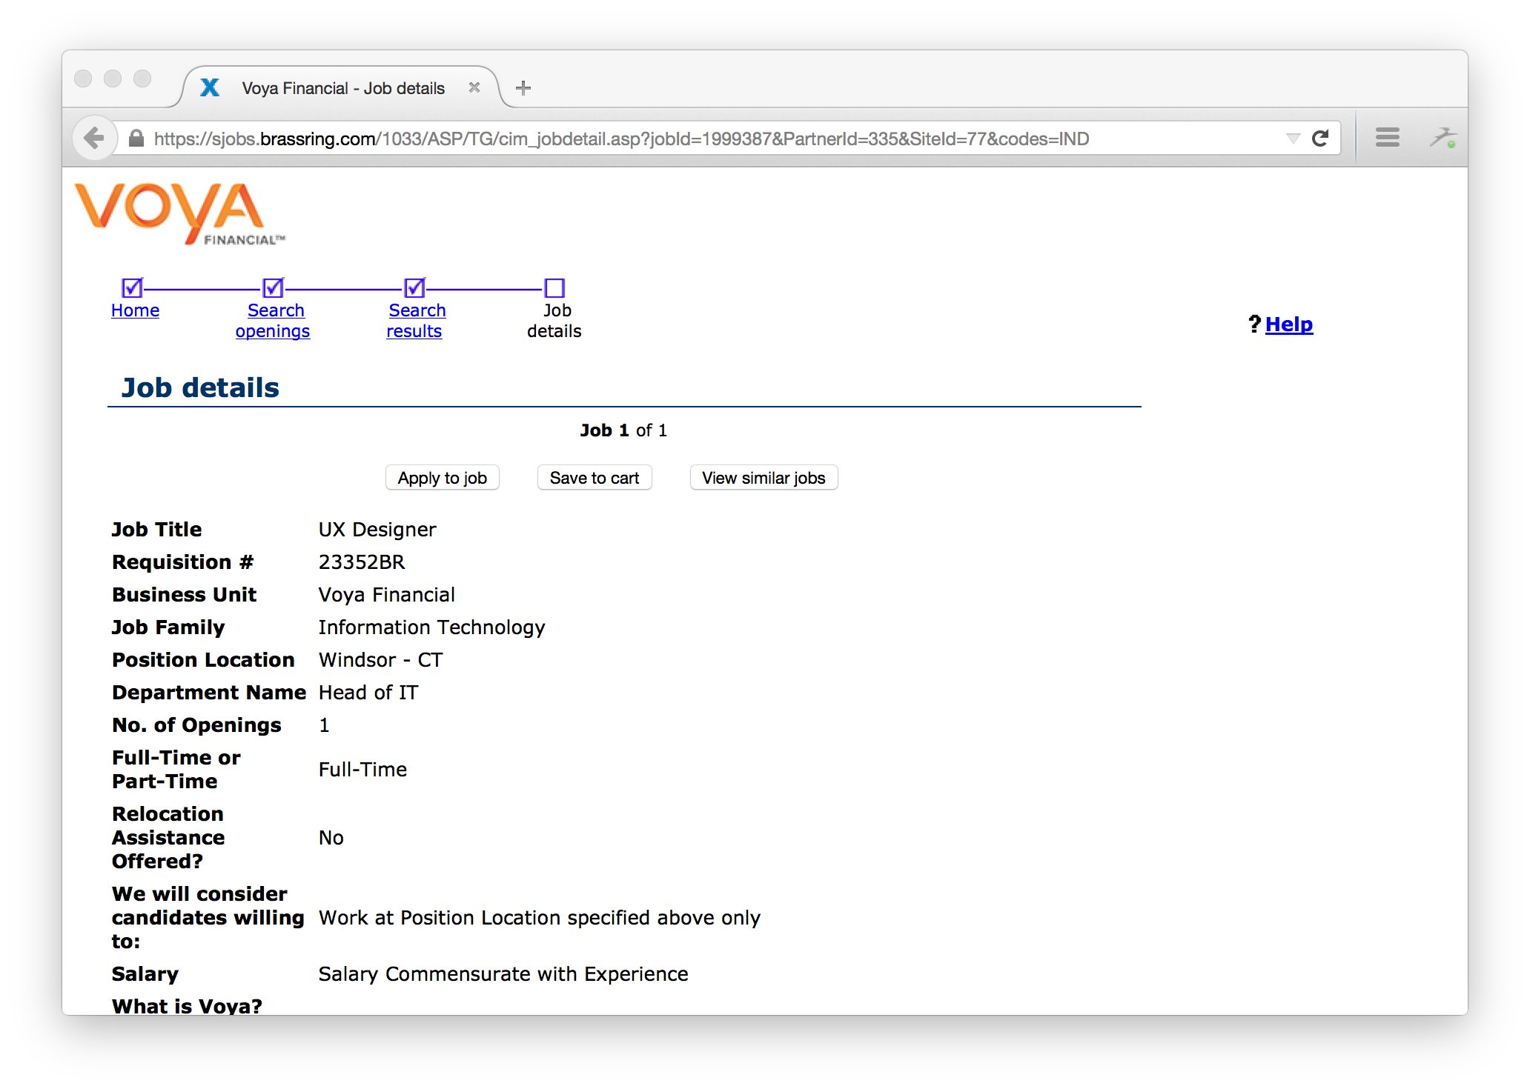The image size is (1530, 1089).
Task: Go to the Home link
Action: coord(135,310)
